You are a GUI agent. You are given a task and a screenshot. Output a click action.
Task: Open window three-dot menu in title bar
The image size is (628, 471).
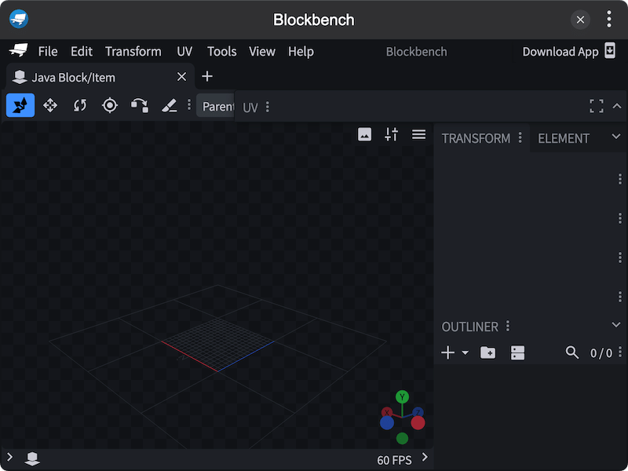click(x=609, y=19)
